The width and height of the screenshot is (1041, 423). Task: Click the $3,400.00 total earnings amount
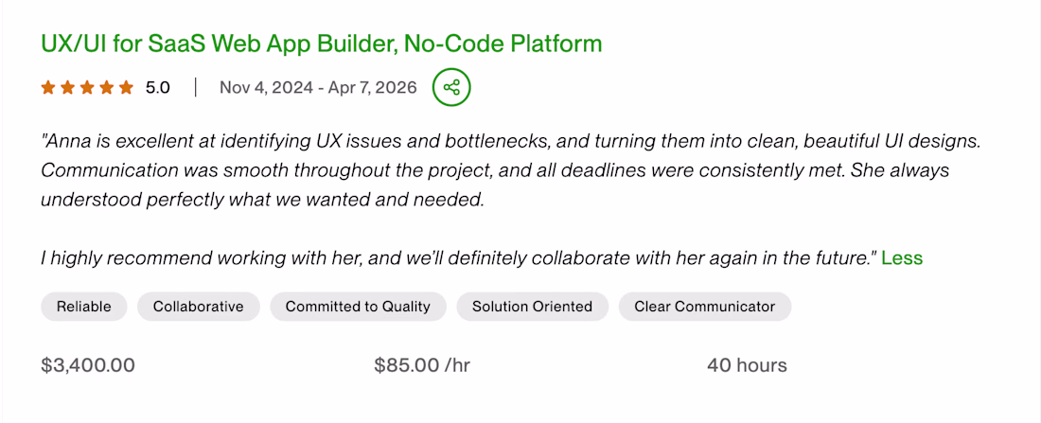88,365
